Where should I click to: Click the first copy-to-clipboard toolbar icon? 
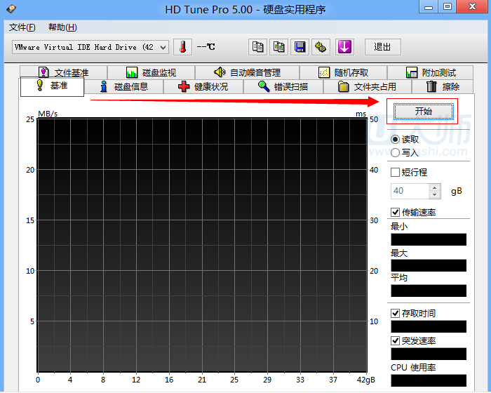[258, 47]
